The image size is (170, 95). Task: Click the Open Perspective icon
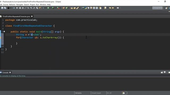(166, 8)
